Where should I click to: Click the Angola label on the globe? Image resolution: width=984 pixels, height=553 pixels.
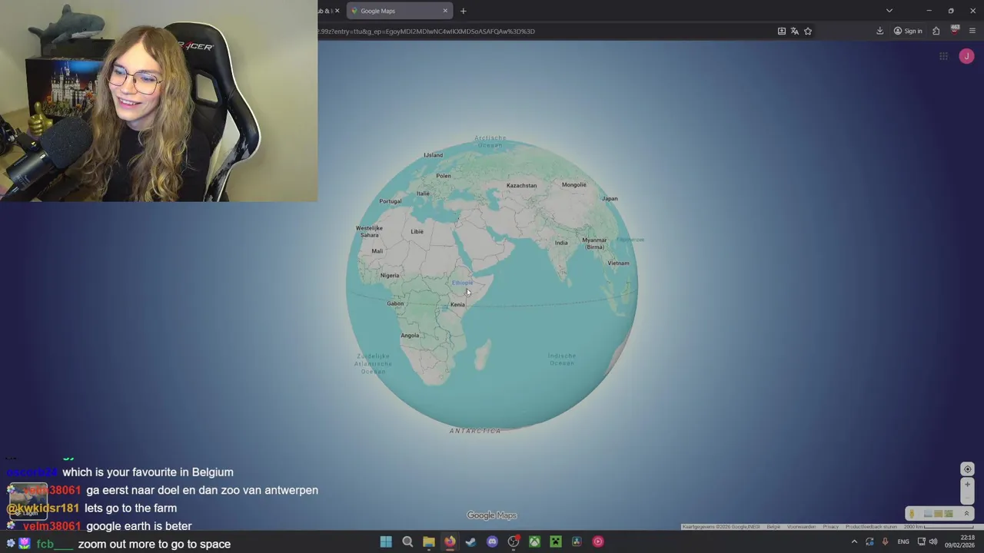(x=410, y=335)
